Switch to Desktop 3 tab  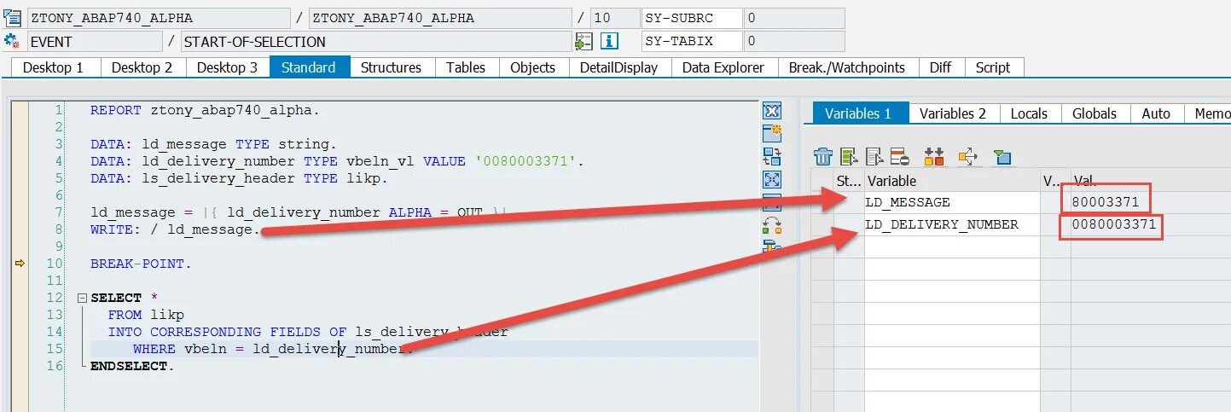point(227,67)
